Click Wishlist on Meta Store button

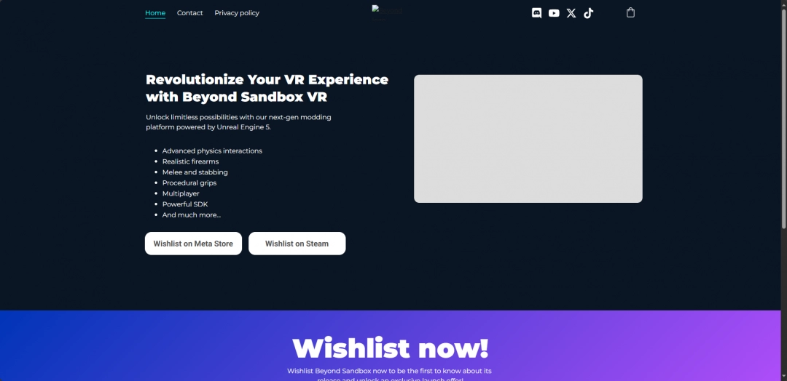point(193,244)
